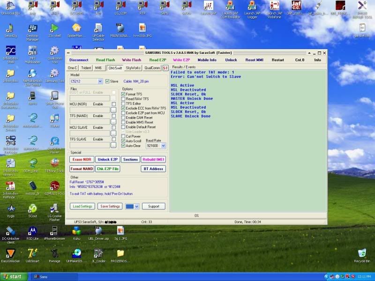The height and width of the screenshot is (281, 375).
Task: Open InfinityBox Shell desktop icon
Action: 10,54
